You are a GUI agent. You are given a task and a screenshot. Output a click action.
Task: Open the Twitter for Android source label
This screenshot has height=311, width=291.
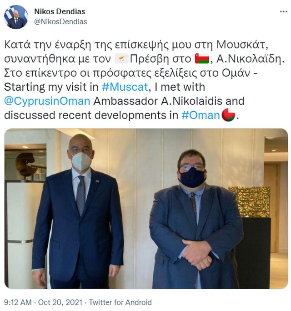pyautogui.click(x=120, y=302)
